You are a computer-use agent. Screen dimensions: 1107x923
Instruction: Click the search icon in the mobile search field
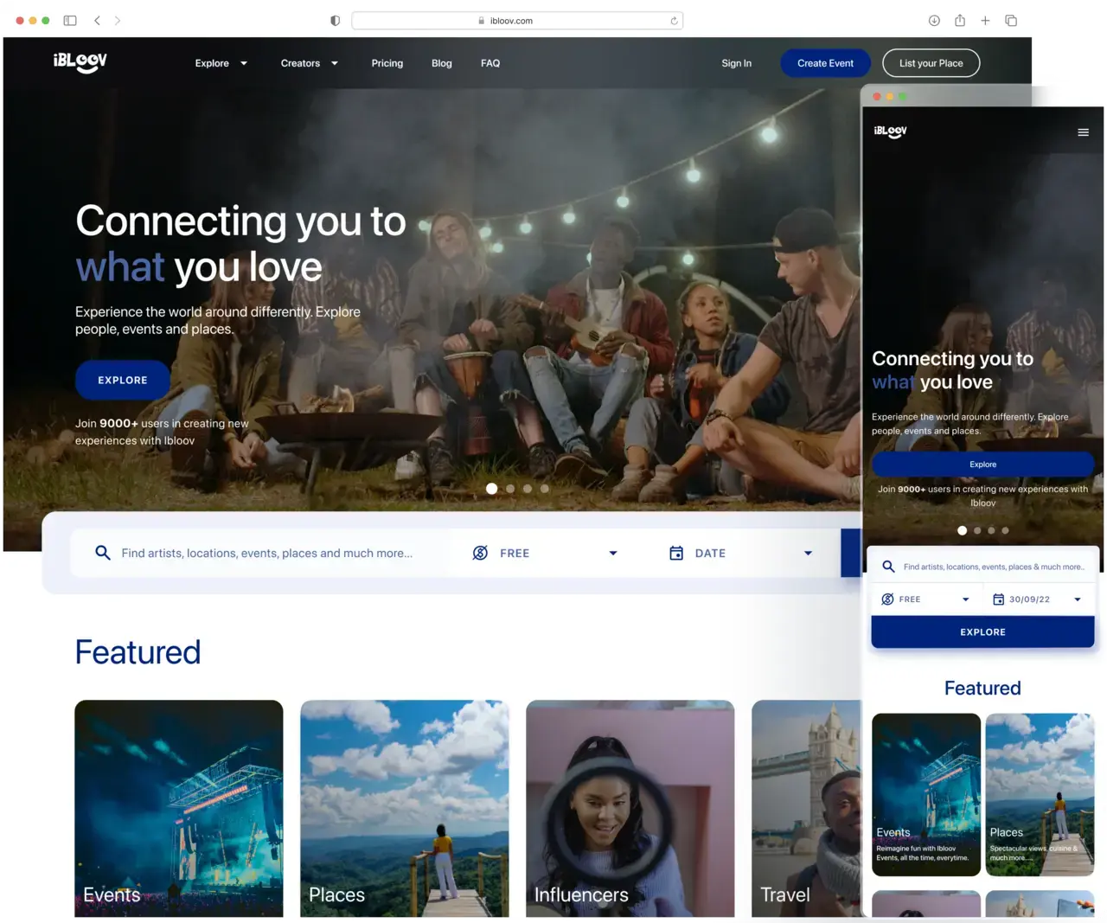click(x=888, y=567)
